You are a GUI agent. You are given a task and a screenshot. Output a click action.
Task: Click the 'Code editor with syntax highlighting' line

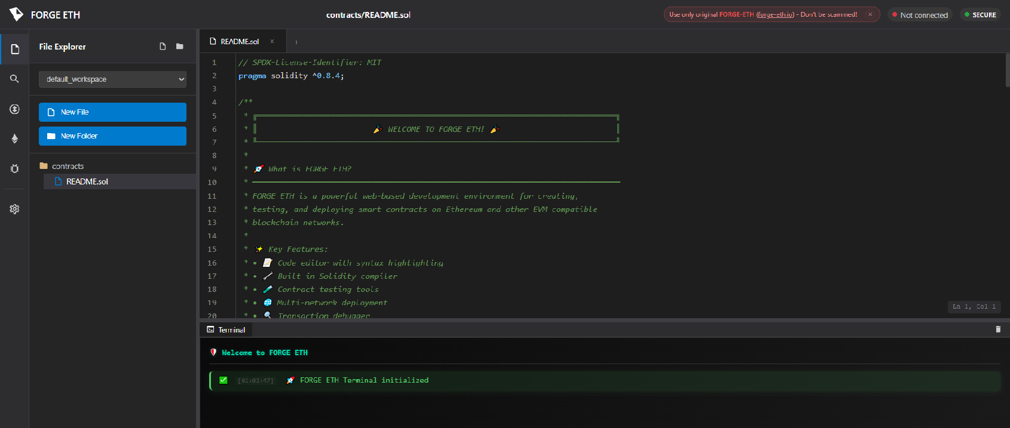(360, 263)
